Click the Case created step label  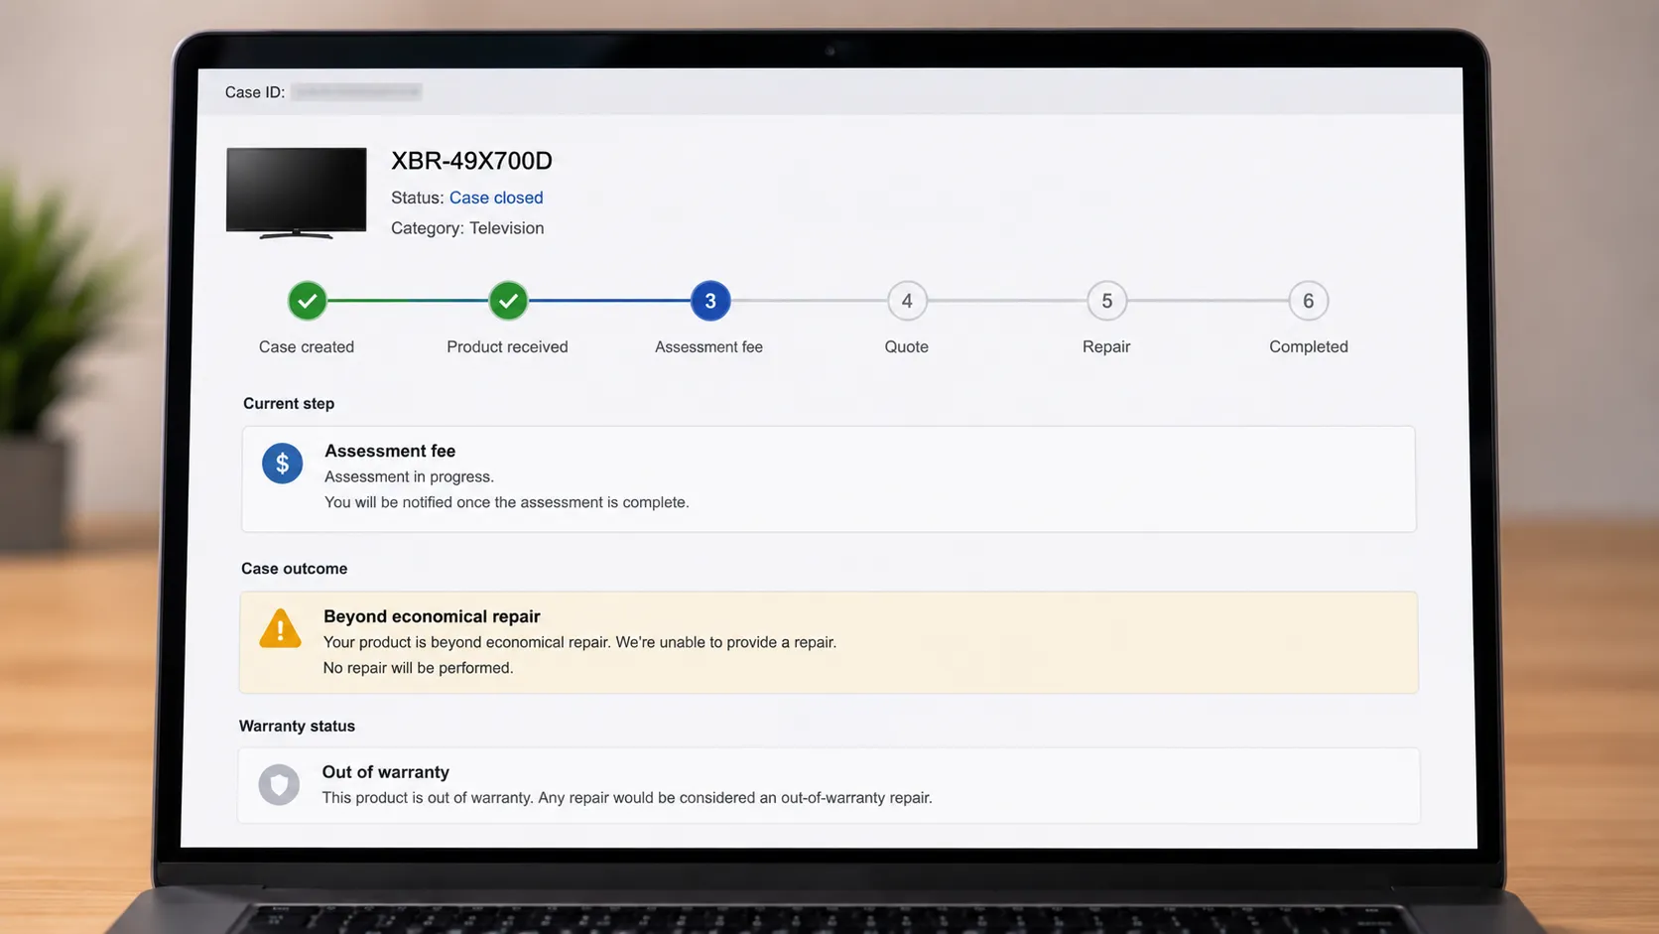point(307,346)
